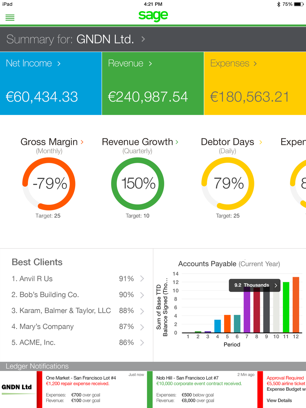Open the 9.2 Thousands tooltip chevron
The height and width of the screenshot is (408, 306).
tap(276, 286)
